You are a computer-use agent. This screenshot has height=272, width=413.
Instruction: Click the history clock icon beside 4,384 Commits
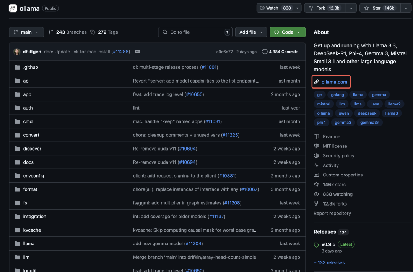pyautogui.click(x=265, y=52)
